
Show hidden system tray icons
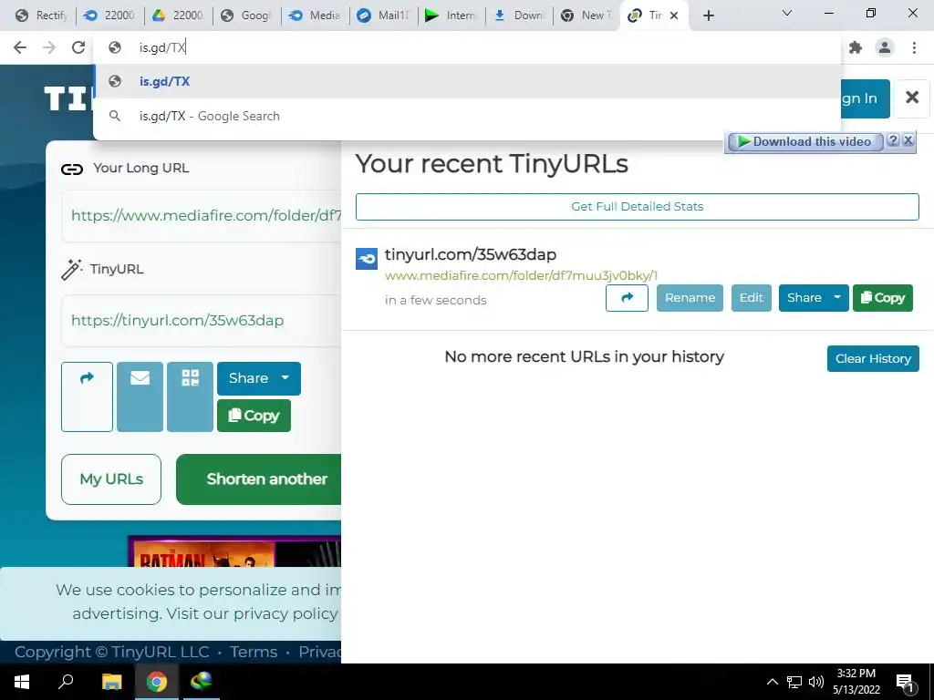[x=772, y=682]
